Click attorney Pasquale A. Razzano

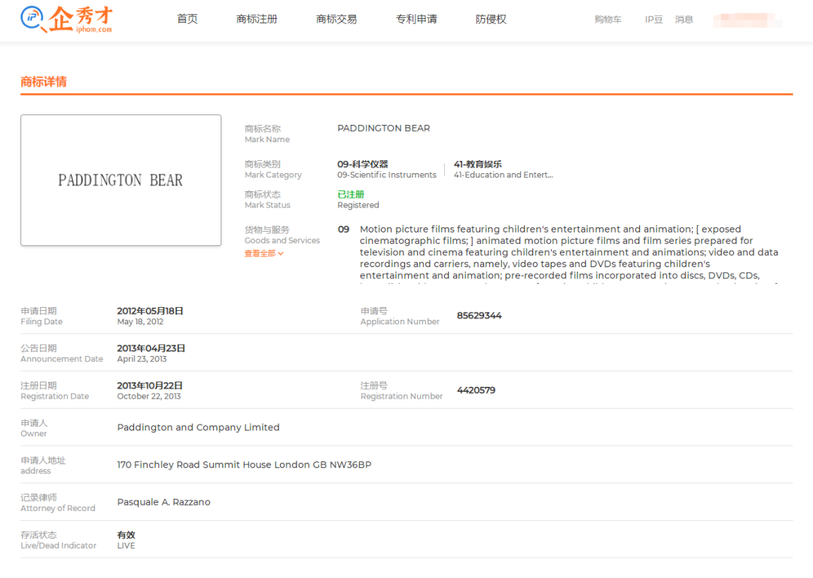pyautogui.click(x=164, y=502)
